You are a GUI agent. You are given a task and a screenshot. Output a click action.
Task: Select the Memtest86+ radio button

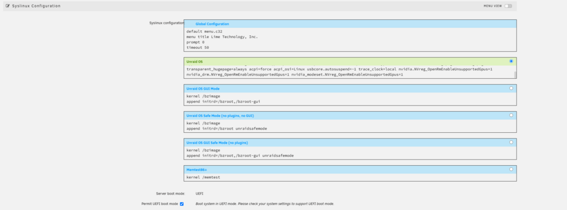click(x=511, y=169)
